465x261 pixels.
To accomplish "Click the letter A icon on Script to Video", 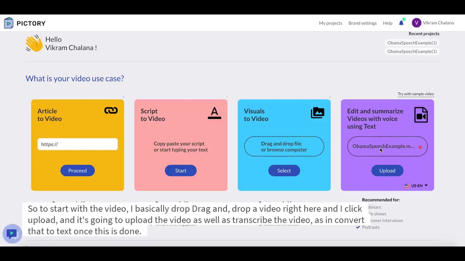I will [x=214, y=113].
